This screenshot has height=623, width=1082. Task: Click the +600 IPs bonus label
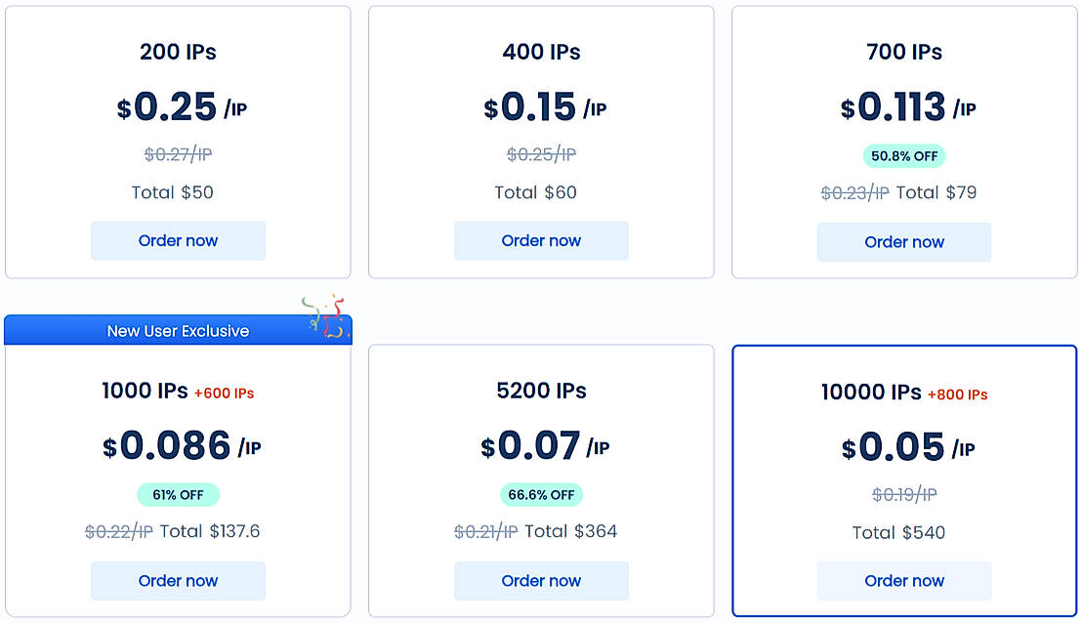[224, 394]
